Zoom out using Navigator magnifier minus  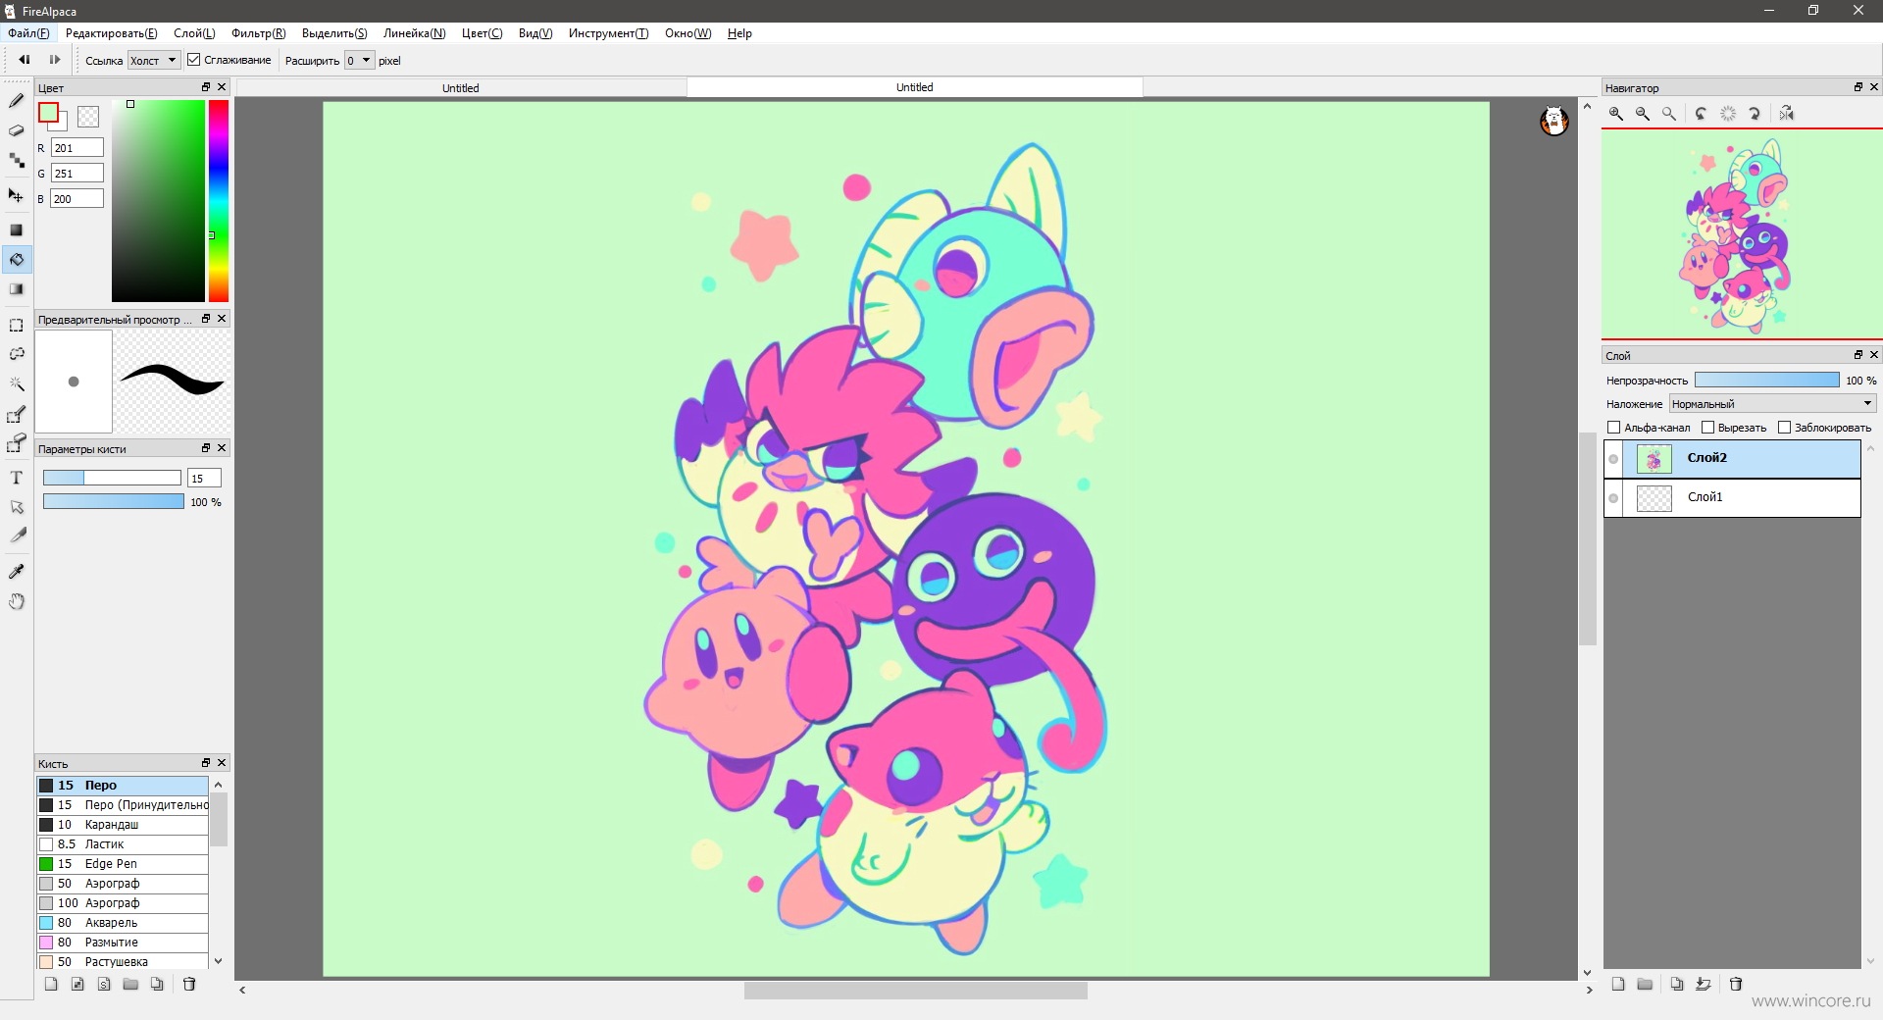point(1643,114)
